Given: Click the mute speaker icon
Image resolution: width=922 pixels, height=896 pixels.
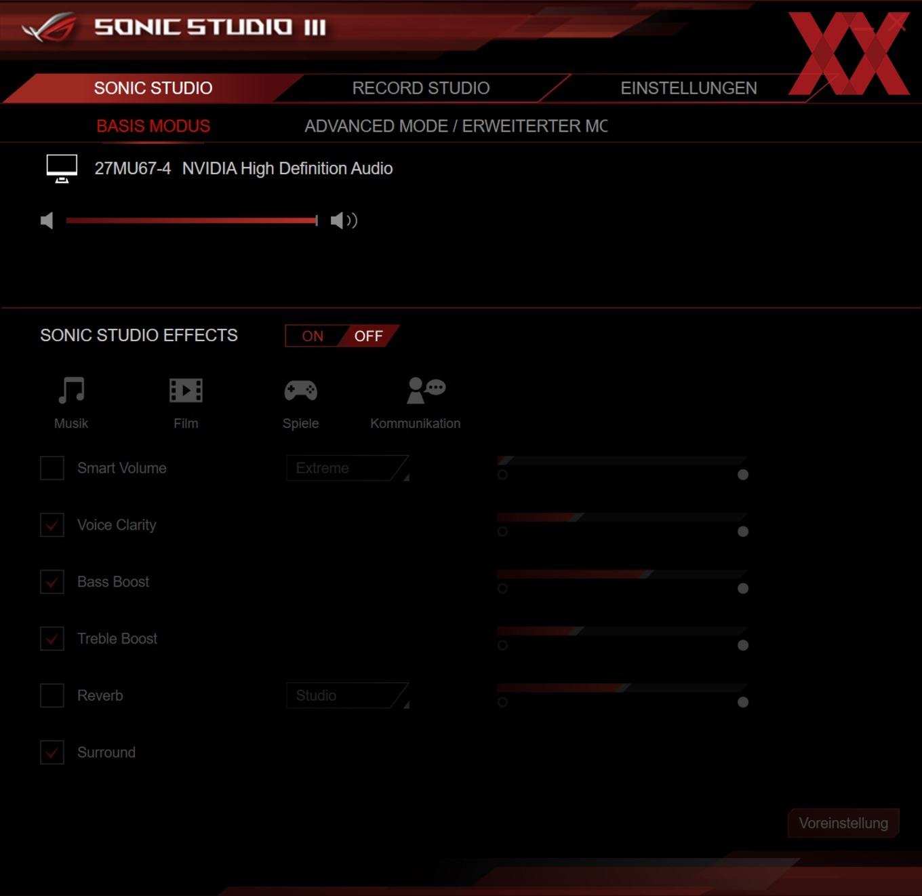Looking at the screenshot, I should click(x=47, y=220).
